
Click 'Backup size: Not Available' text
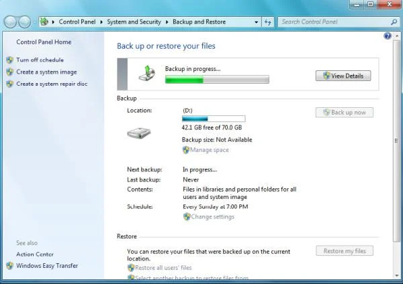click(217, 140)
